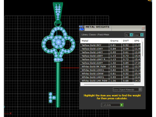Image resolution: width=156 pixels, height=117 pixels.
Task: Sort by the Metal column header
Action: (x=95, y=41)
